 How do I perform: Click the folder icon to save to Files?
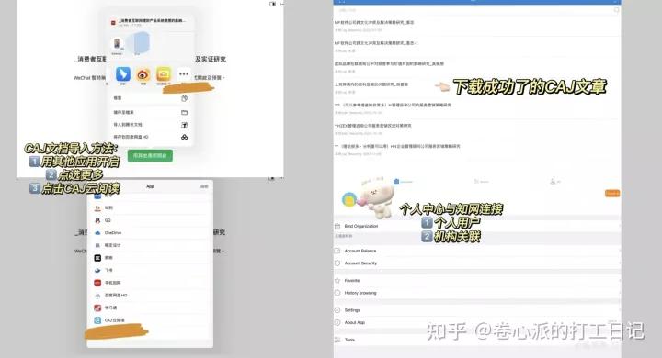(x=185, y=113)
